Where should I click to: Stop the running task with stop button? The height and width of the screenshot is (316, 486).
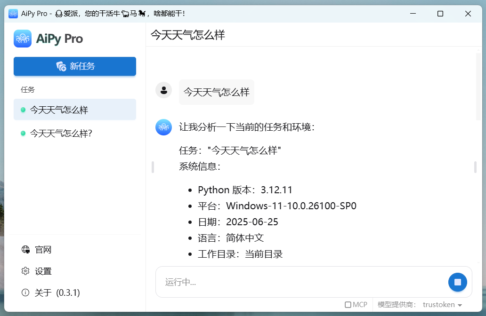[x=457, y=282]
